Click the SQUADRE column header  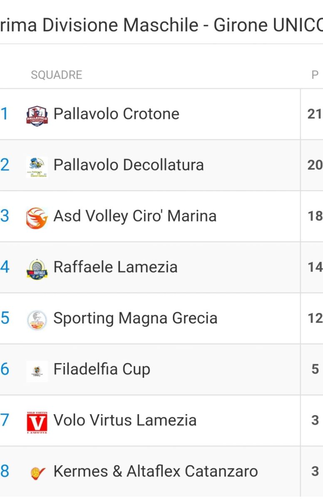[57, 75]
